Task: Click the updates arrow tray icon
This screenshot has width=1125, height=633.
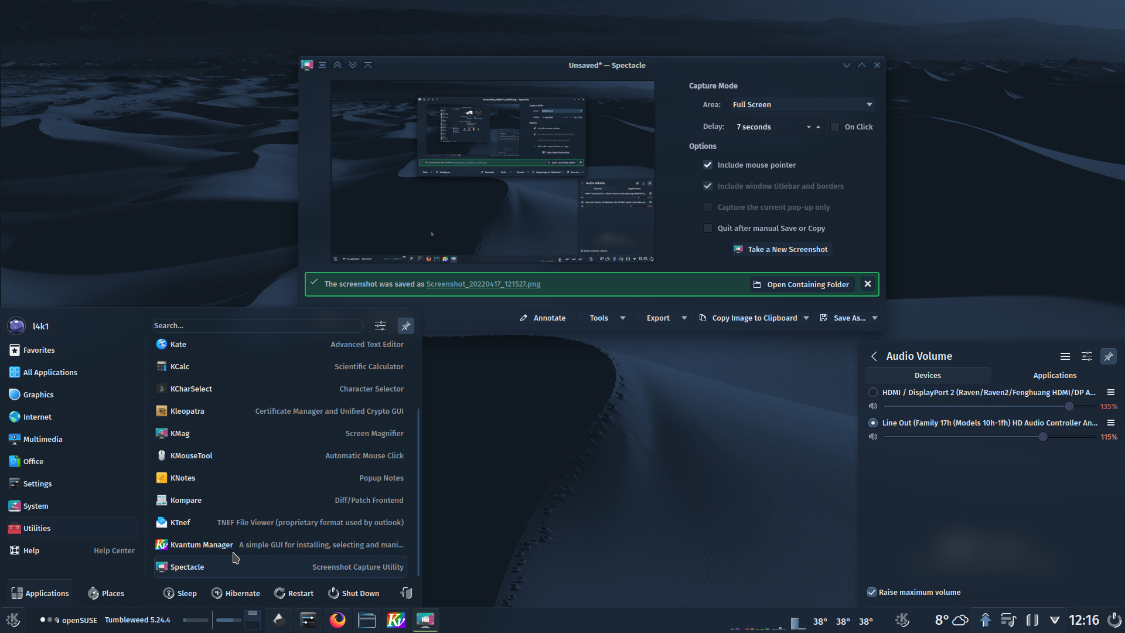Action: click(985, 620)
